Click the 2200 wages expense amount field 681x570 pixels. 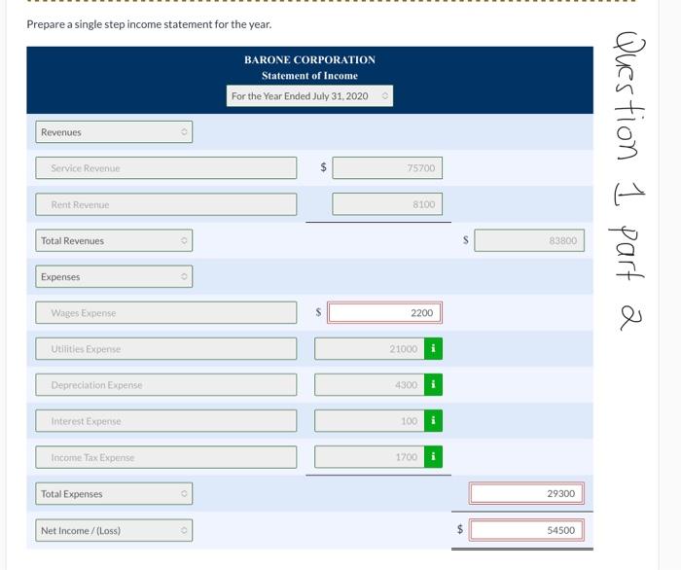coord(385,312)
